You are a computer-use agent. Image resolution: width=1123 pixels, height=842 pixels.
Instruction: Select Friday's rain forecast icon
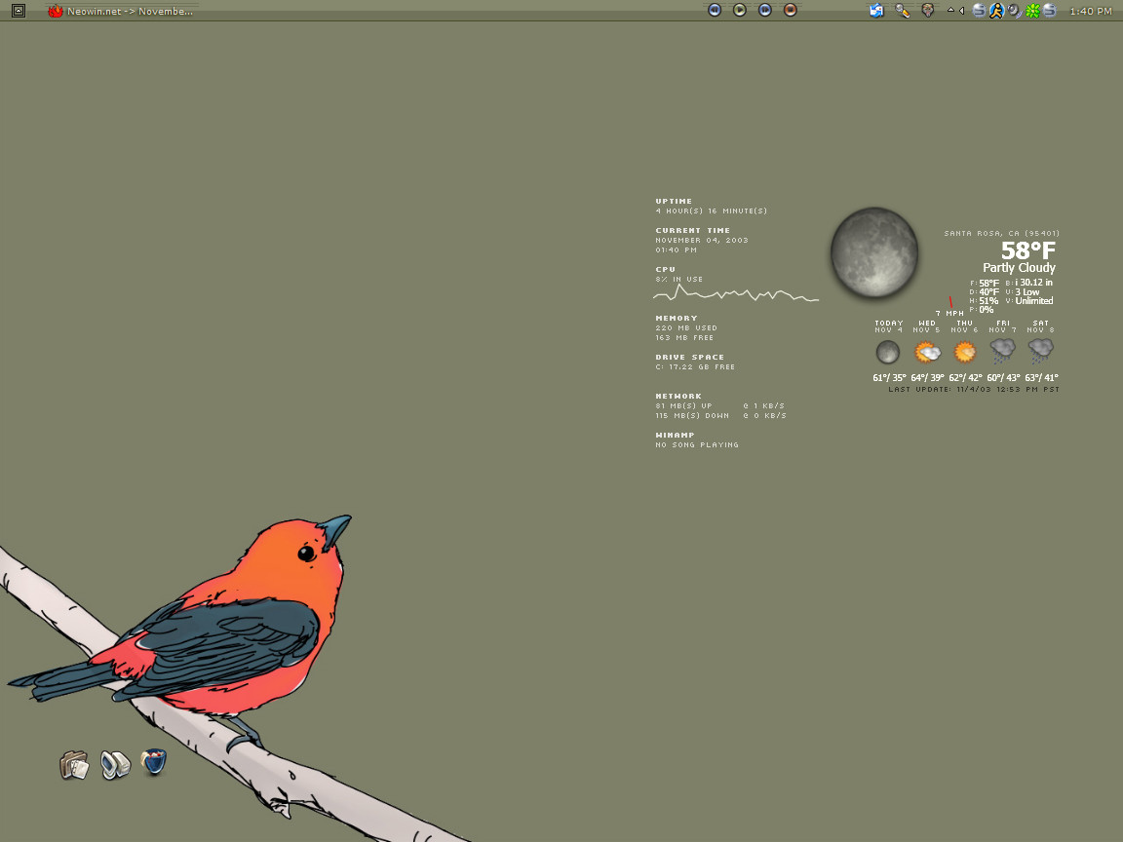tap(1003, 352)
